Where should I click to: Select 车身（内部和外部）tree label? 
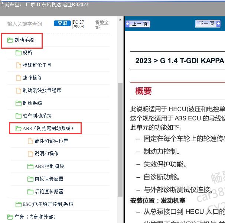[x=35, y=217]
